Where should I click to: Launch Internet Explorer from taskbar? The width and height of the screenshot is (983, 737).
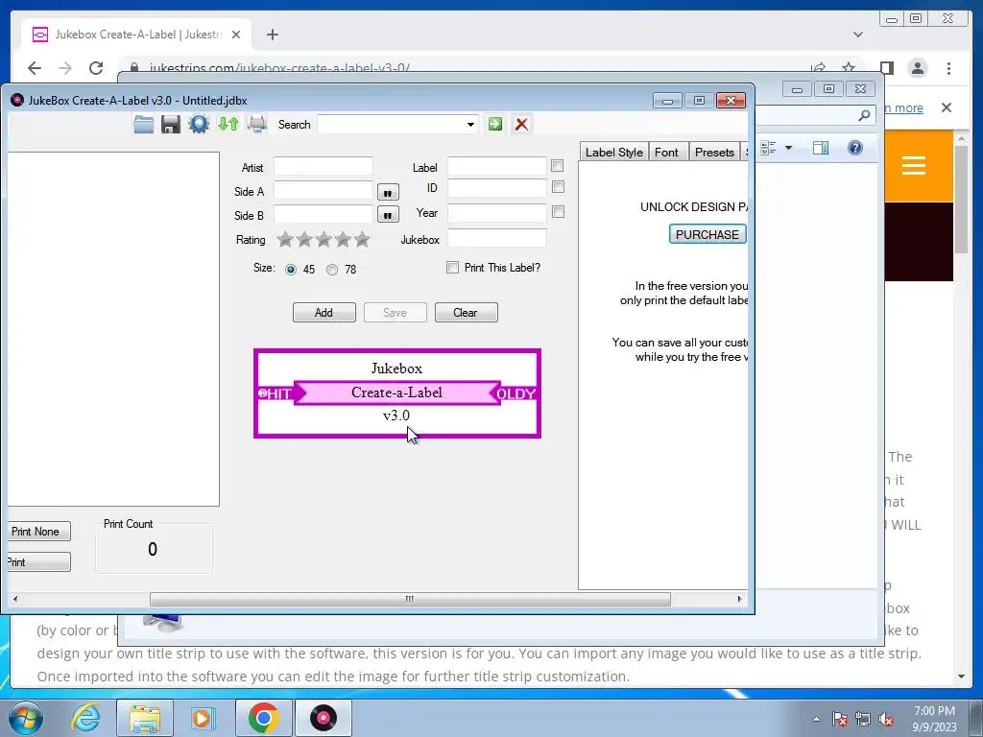pyautogui.click(x=85, y=718)
